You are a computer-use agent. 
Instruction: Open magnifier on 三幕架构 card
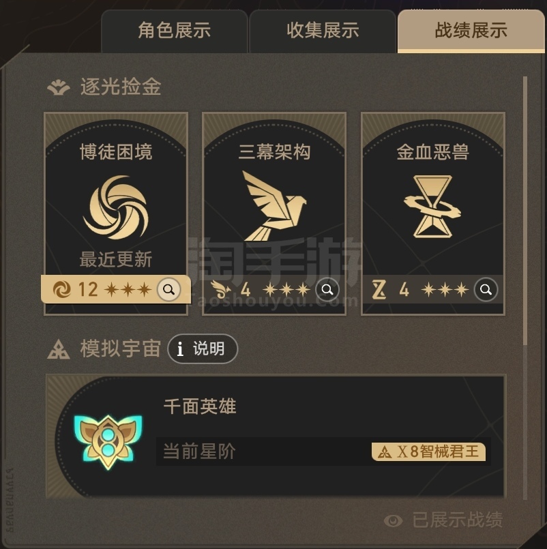tap(327, 290)
